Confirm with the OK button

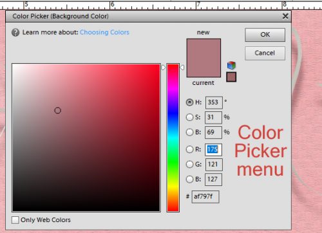click(x=265, y=35)
